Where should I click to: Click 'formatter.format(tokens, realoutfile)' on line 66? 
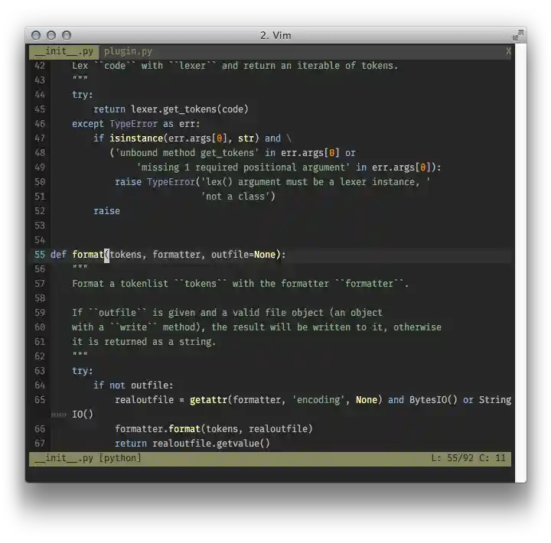(x=214, y=429)
